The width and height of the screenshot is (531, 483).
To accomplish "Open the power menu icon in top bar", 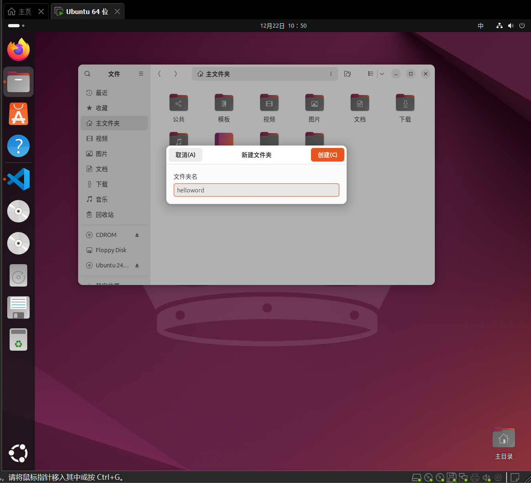I will click(522, 26).
